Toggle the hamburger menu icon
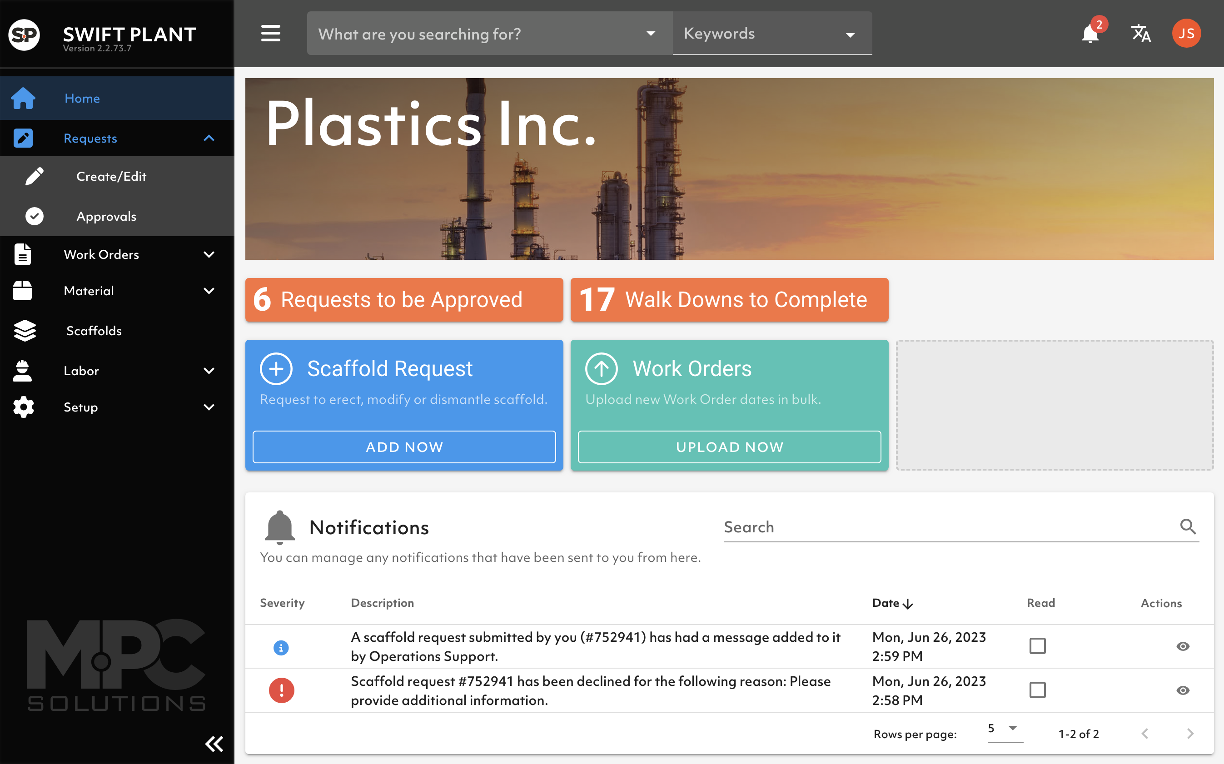Screen dimensions: 1224x764 [x=270, y=34]
